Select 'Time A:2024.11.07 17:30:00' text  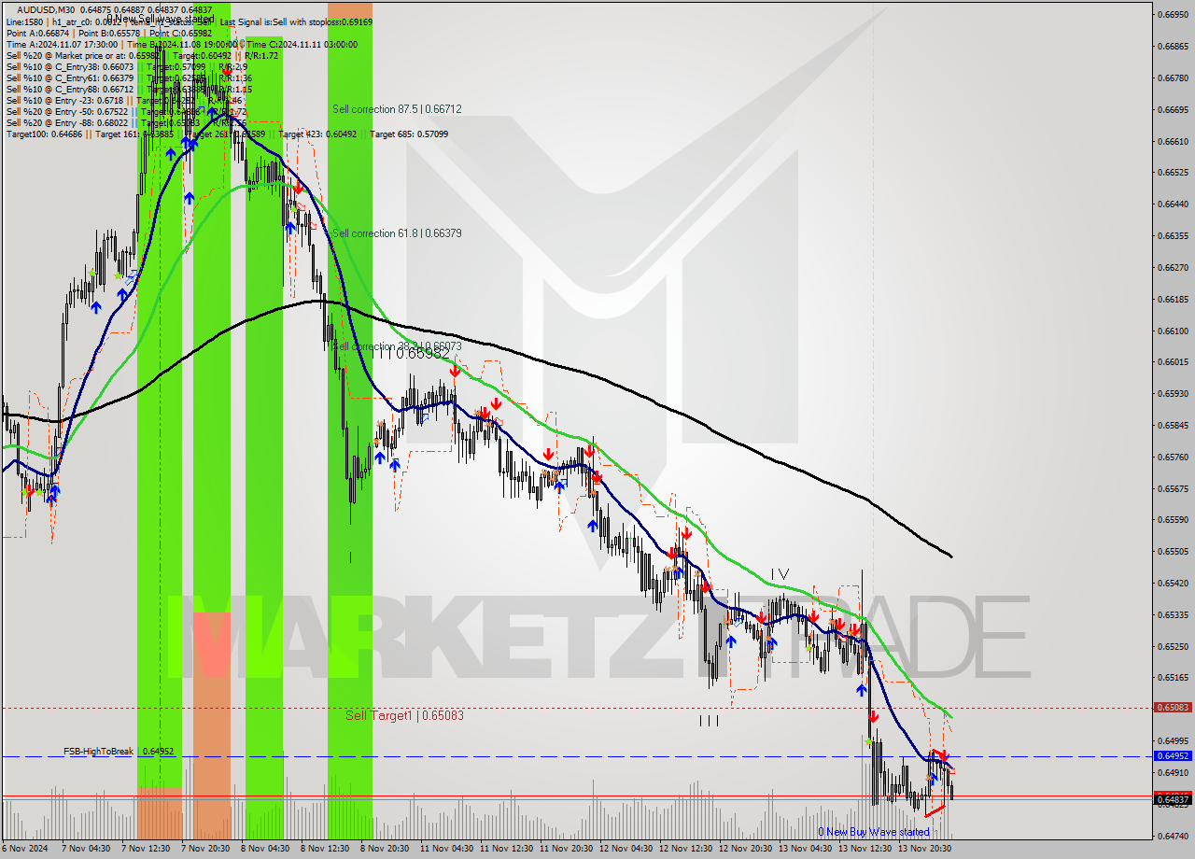pyautogui.click(x=62, y=45)
